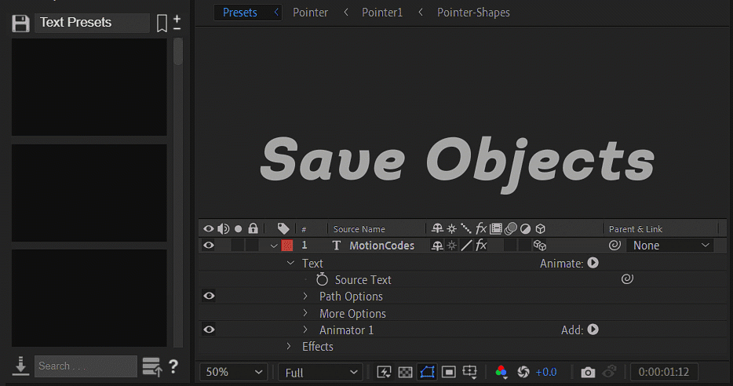Toggle quality slash switch on MotionCodes
This screenshot has width=733, height=386.
point(466,246)
